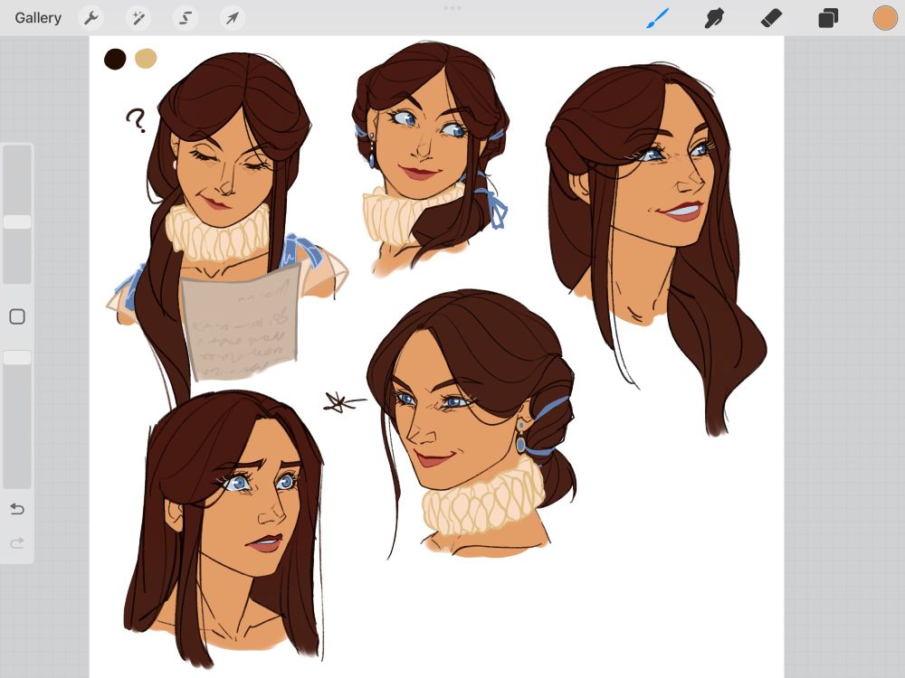Adjust the brush size slider
The image size is (905, 678).
[16, 221]
